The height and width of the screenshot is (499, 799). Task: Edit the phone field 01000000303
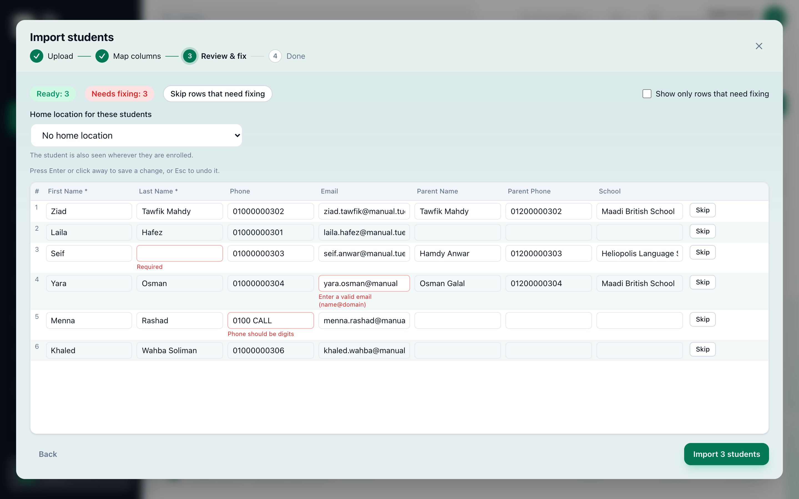pos(271,253)
